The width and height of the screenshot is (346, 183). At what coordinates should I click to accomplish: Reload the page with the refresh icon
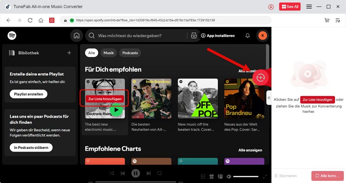[x=30, y=20]
